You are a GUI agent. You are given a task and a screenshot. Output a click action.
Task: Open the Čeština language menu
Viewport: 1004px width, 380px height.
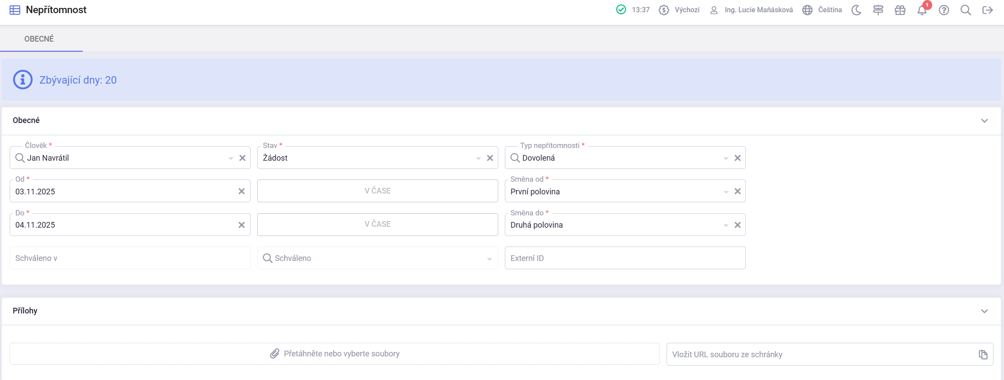[x=822, y=10]
